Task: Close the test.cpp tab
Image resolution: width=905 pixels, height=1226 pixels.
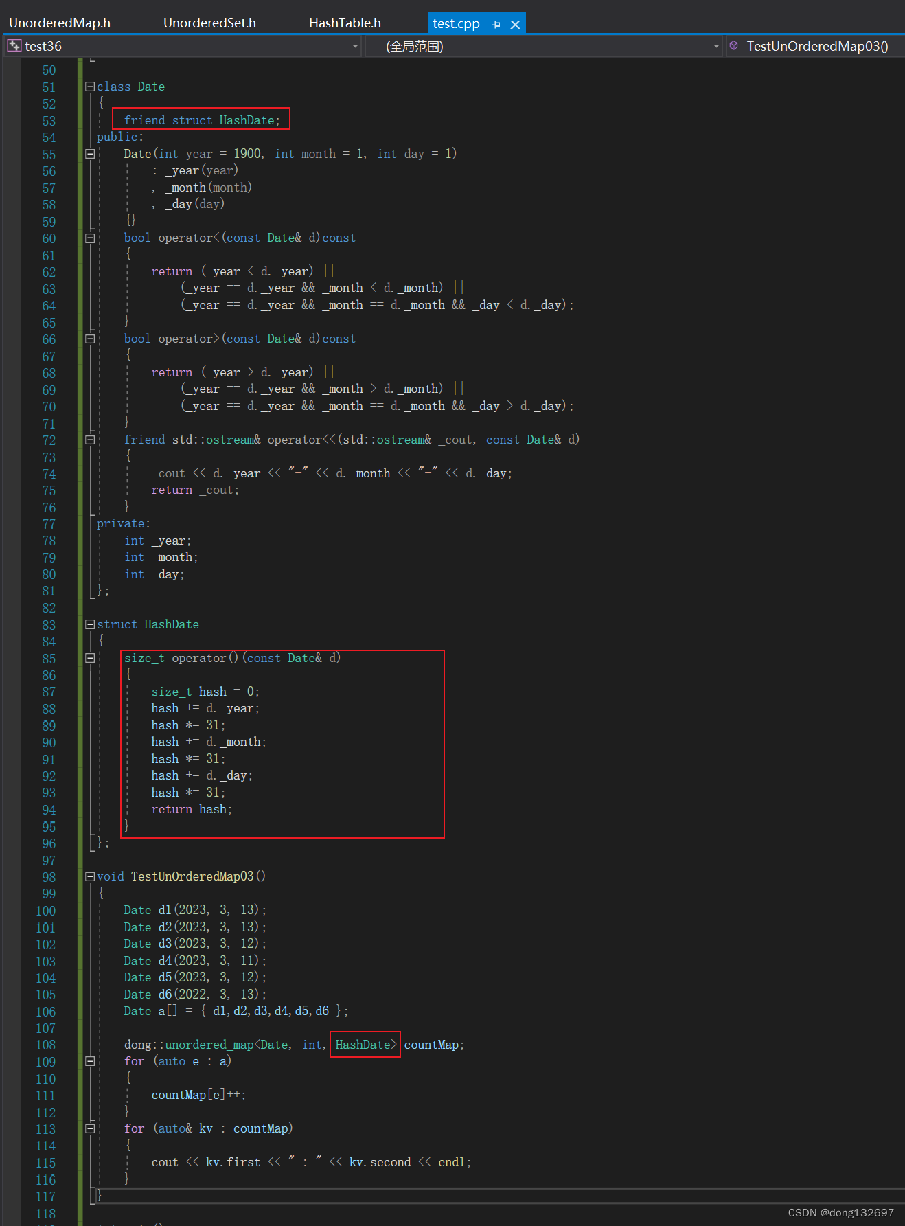Action: (515, 24)
